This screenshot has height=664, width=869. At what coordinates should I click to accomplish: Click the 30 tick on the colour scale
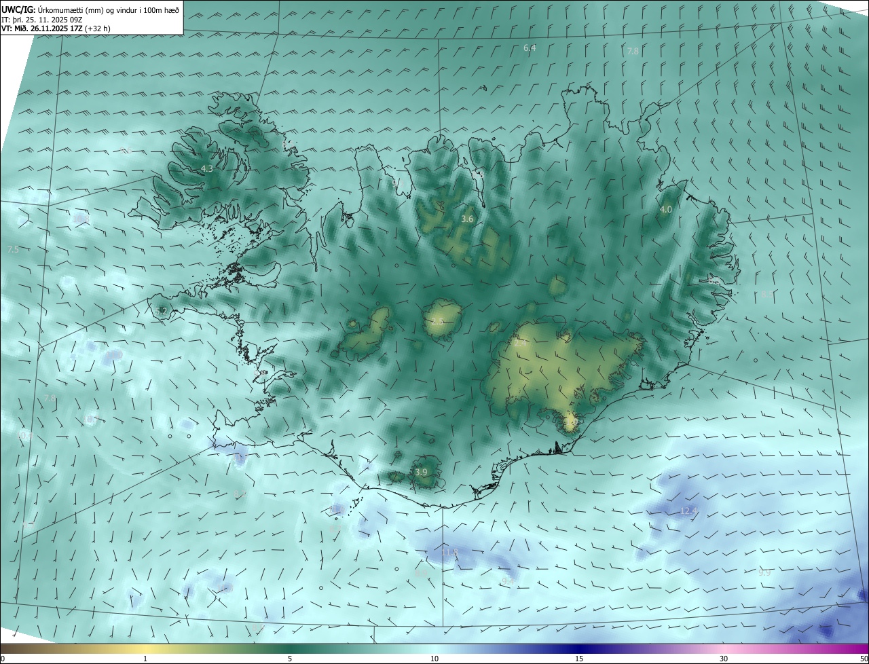[724, 659]
